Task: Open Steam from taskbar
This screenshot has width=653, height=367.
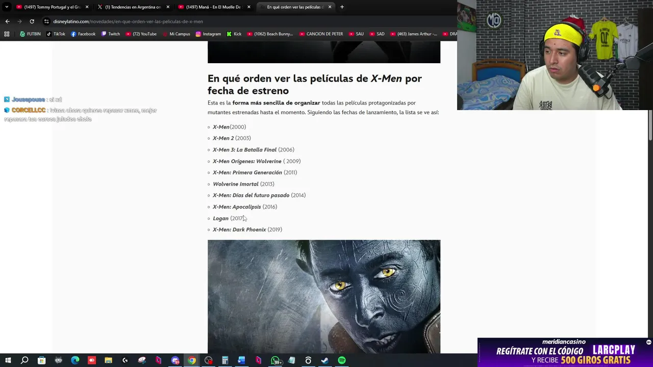Action: click(324, 360)
